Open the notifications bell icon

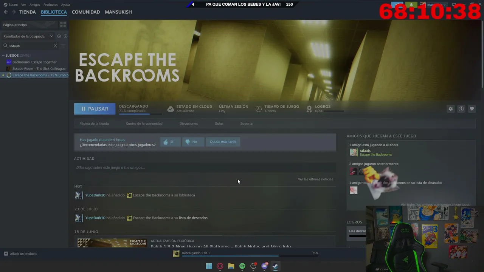pyautogui.click(x=411, y=5)
